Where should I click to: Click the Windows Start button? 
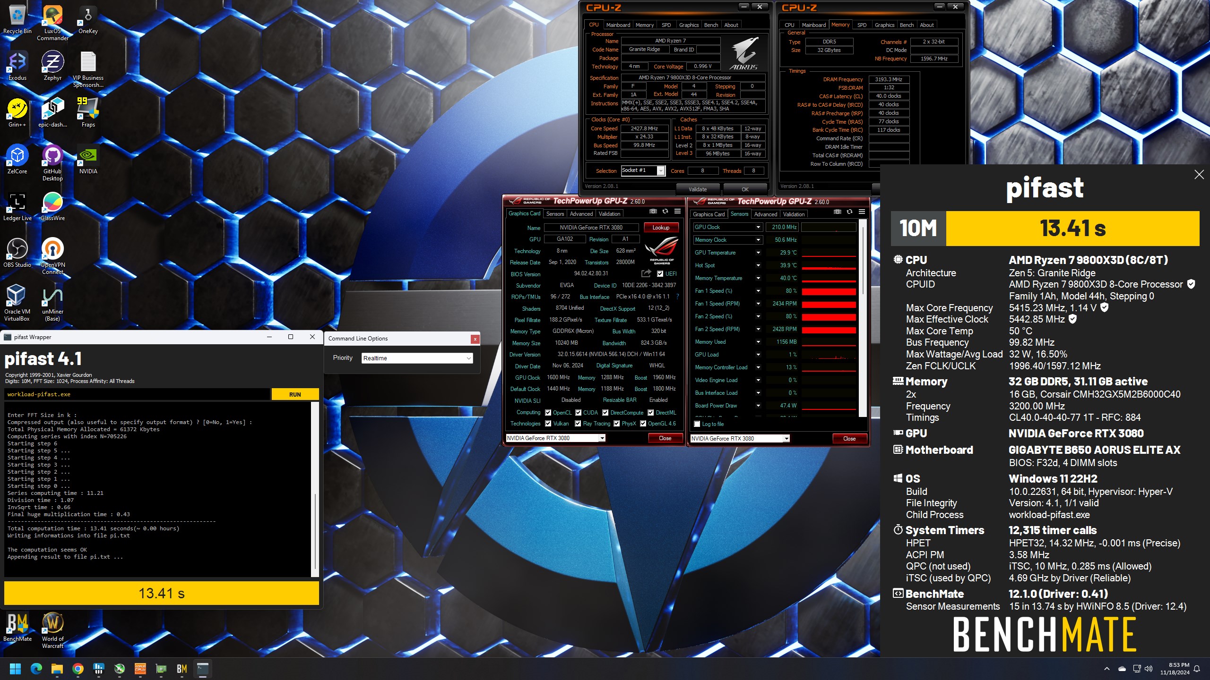click(x=16, y=669)
